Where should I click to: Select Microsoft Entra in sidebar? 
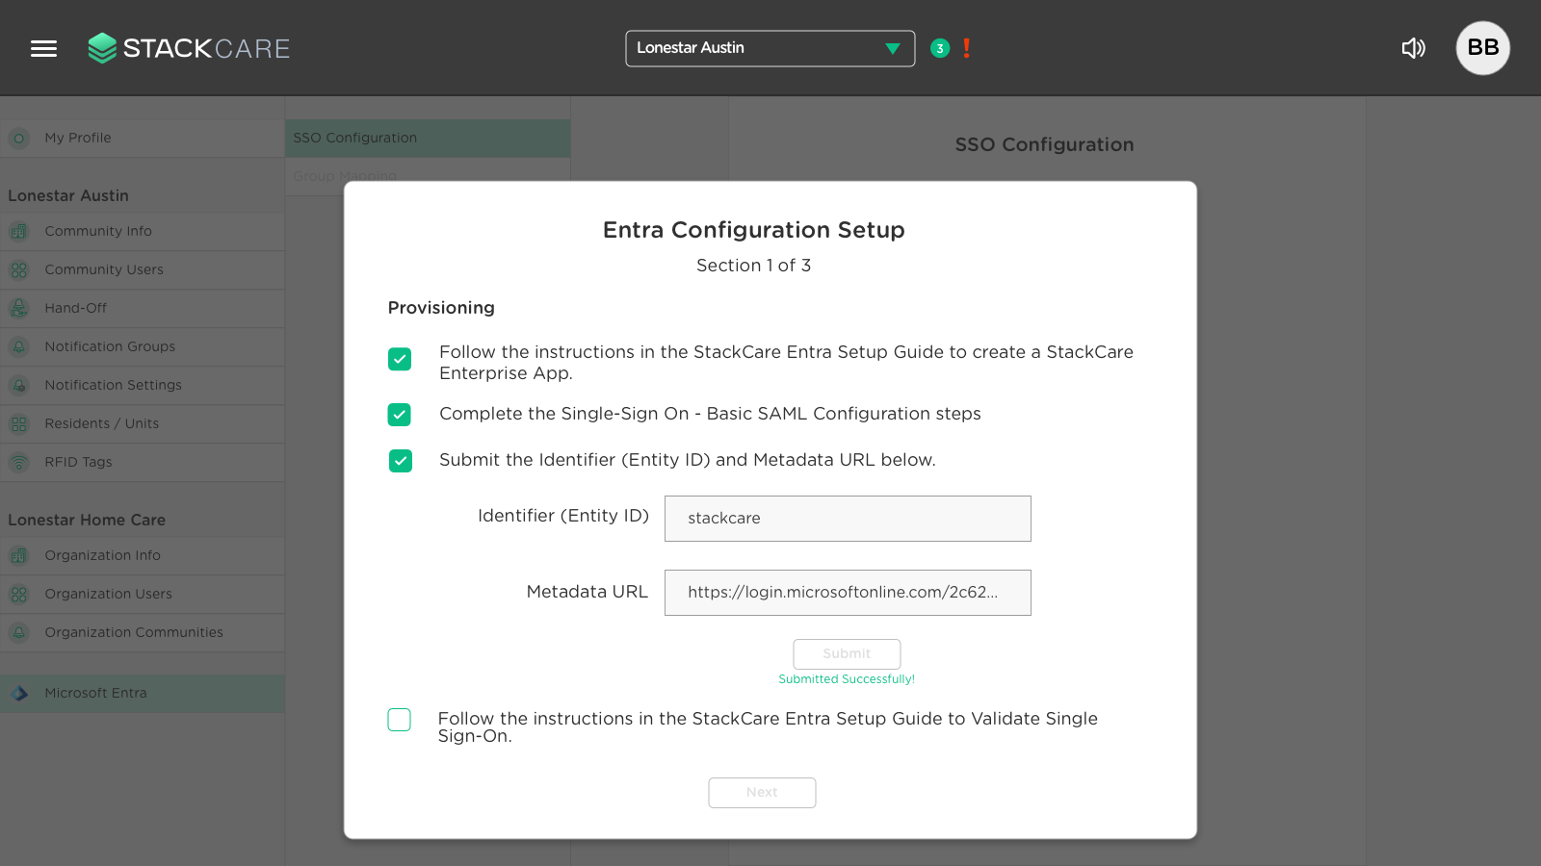143,694
